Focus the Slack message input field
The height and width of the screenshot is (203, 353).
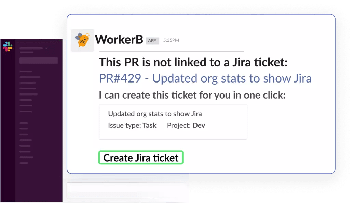(x=127, y=190)
